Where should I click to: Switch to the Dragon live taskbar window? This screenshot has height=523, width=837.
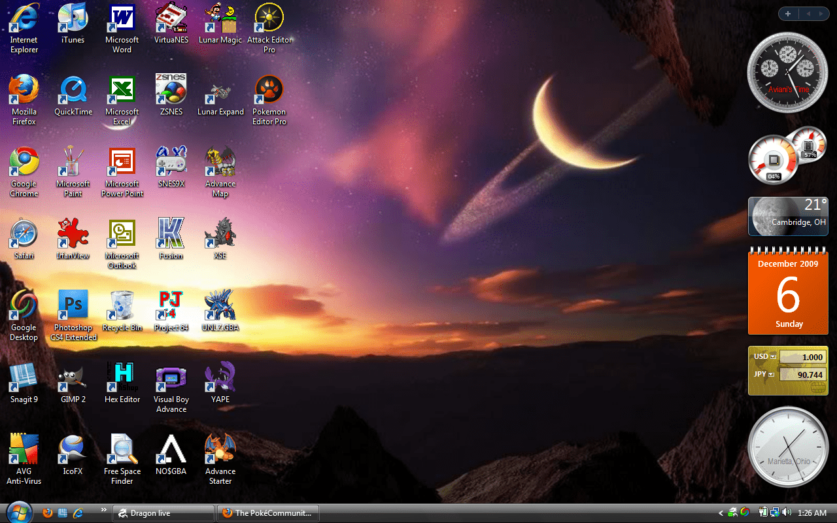(x=163, y=513)
